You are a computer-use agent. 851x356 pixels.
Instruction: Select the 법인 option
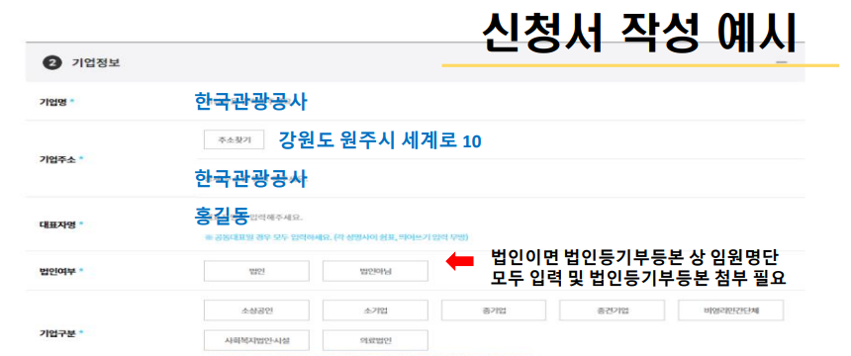[256, 271]
